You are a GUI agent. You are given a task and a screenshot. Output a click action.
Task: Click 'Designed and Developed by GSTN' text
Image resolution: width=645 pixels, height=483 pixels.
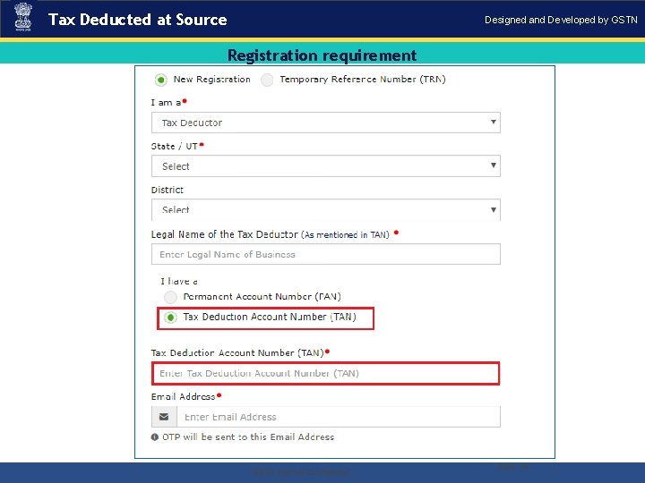[x=561, y=20]
